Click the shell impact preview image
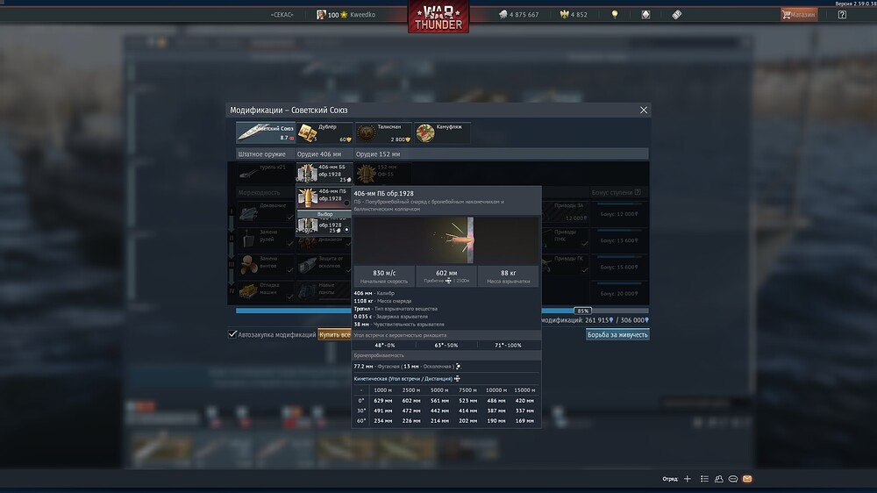Image resolution: width=877 pixels, height=493 pixels. click(446, 240)
